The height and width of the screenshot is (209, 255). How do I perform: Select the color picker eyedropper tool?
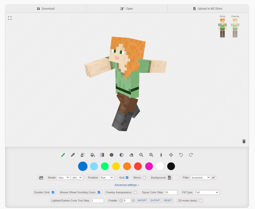point(73,155)
